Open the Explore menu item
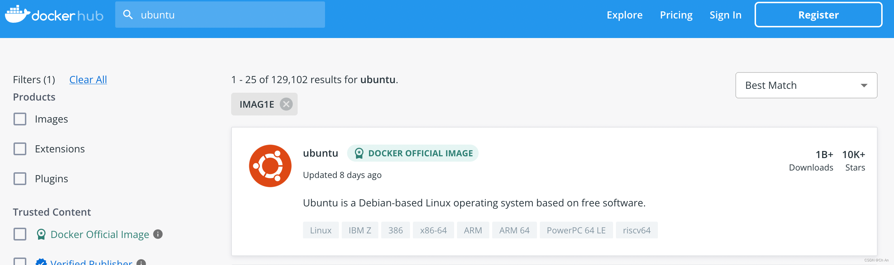 click(x=624, y=15)
